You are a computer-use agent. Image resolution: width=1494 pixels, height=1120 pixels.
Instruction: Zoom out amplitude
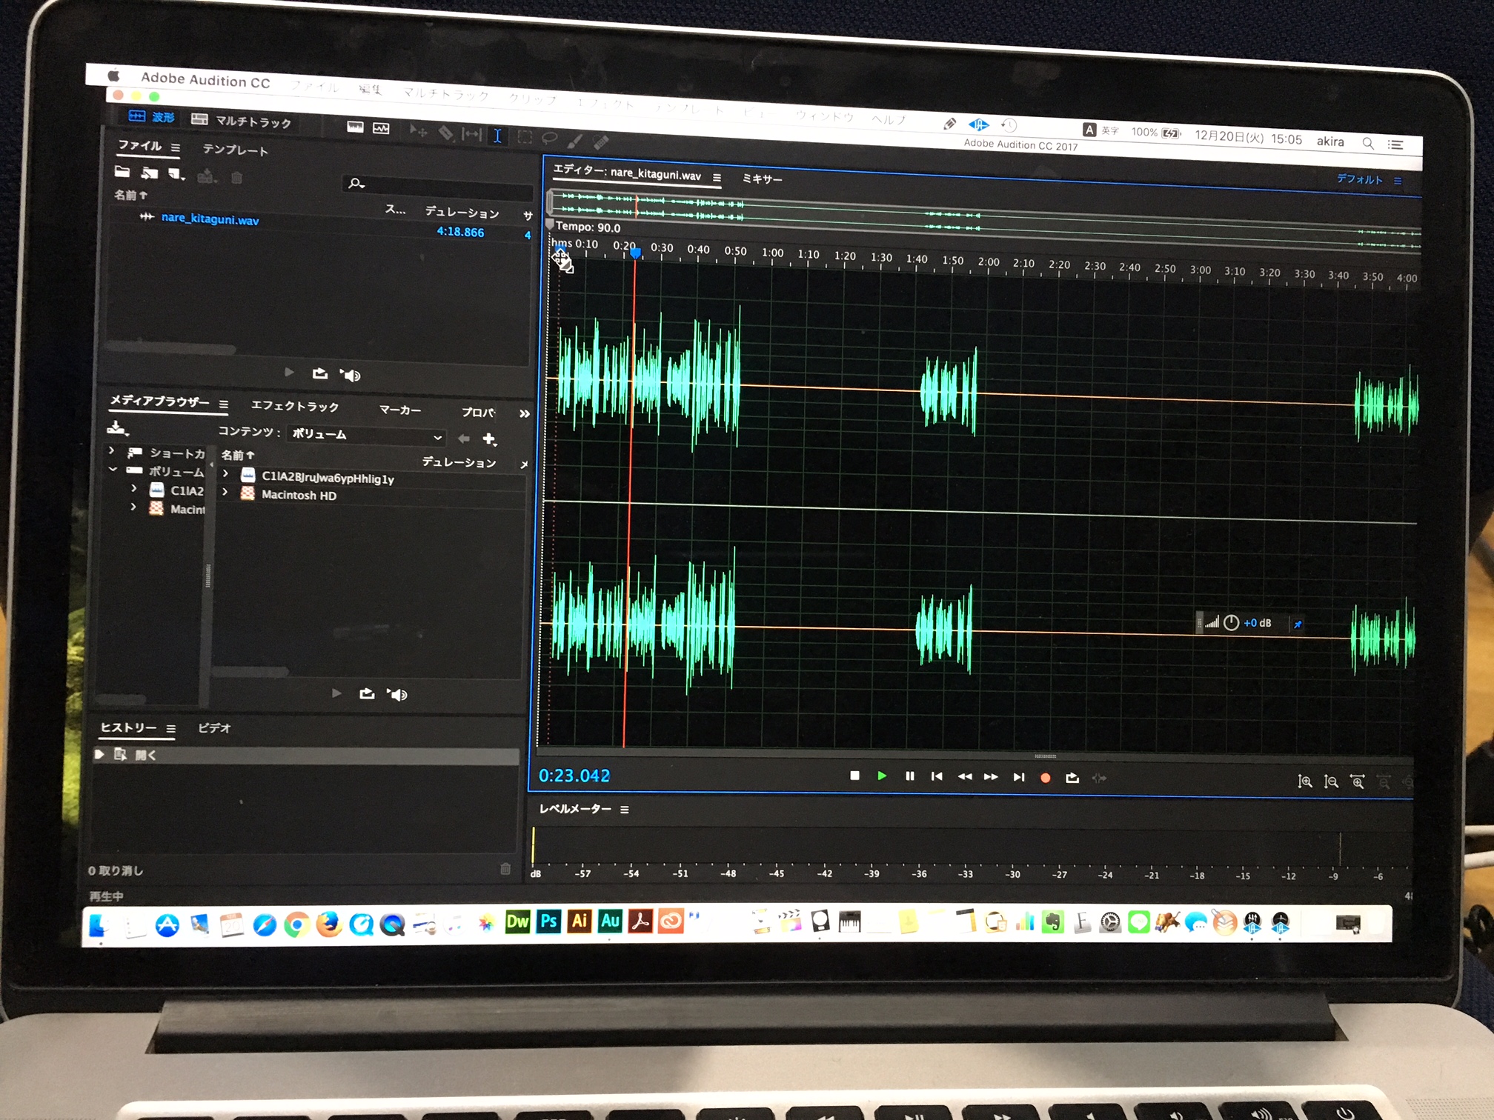coord(1331,781)
